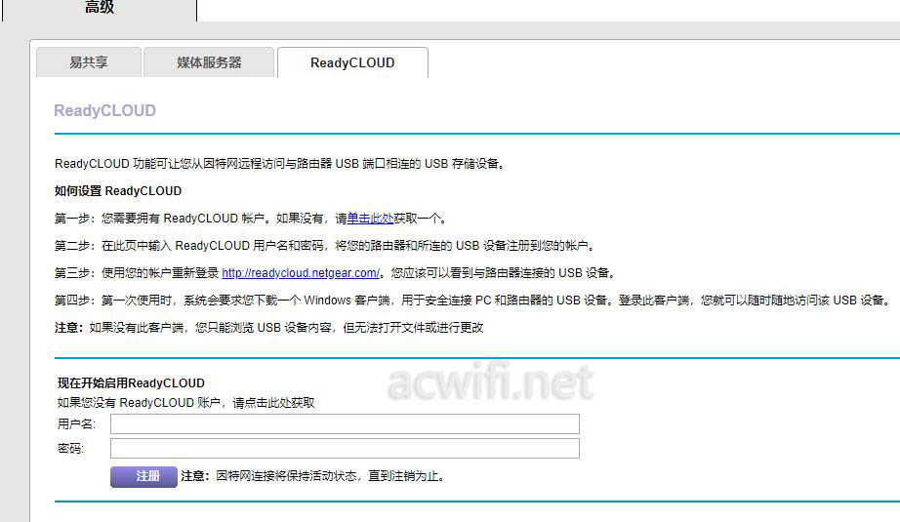Open the readycloud.netgear.com link
Image resolution: width=900 pixels, height=522 pixels.
[x=301, y=273]
